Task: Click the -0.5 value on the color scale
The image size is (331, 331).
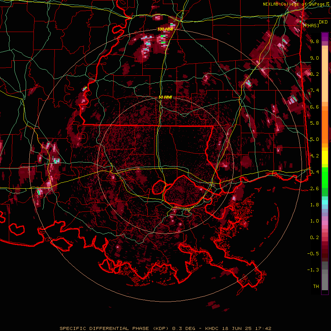Action: [x=313, y=254]
